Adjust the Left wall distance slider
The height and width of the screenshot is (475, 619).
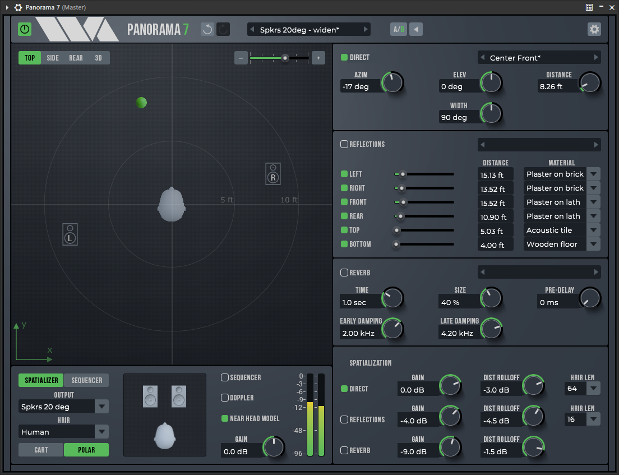pos(424,174)
